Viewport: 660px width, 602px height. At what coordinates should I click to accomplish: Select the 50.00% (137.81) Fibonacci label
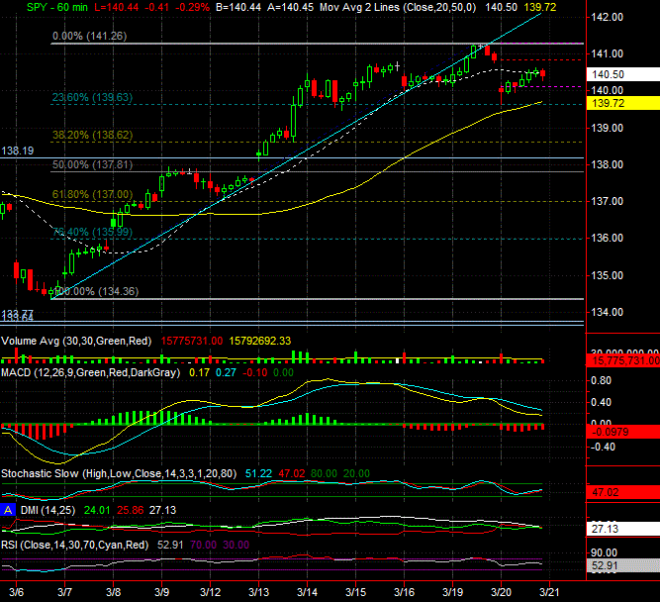[x=92, y=164]
